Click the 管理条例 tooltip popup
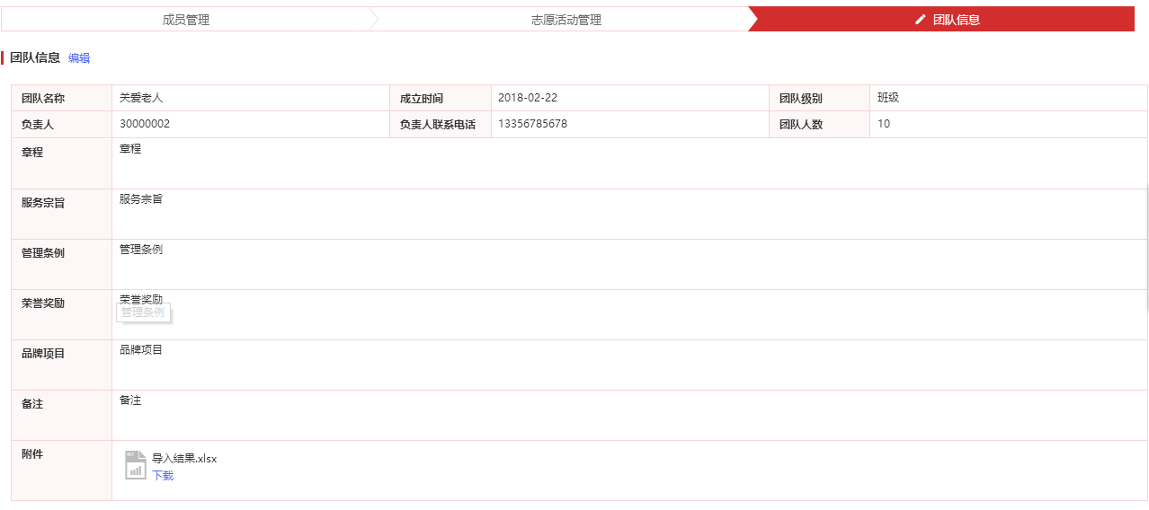This screenshot has height=510, width=1149. pos(144,312)
